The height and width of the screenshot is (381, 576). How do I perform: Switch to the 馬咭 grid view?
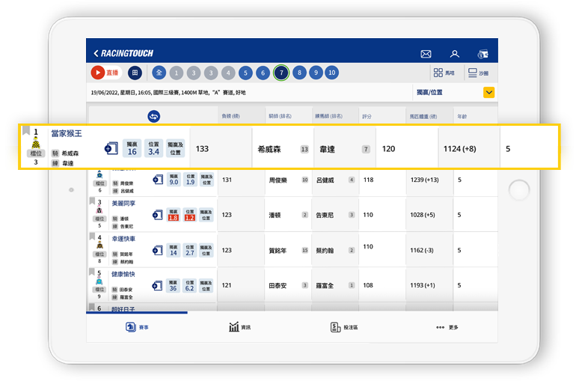click(x=444, y=73)
